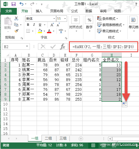This screenshot has width=139, height=149.
Task: Click the formula bar RANK formula
Action: pyautogui.click(x=103, y=47)
